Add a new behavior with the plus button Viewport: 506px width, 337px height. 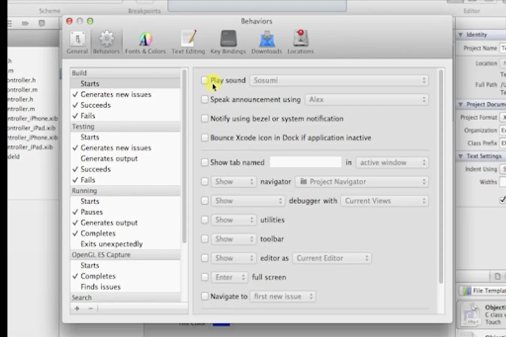77,309
